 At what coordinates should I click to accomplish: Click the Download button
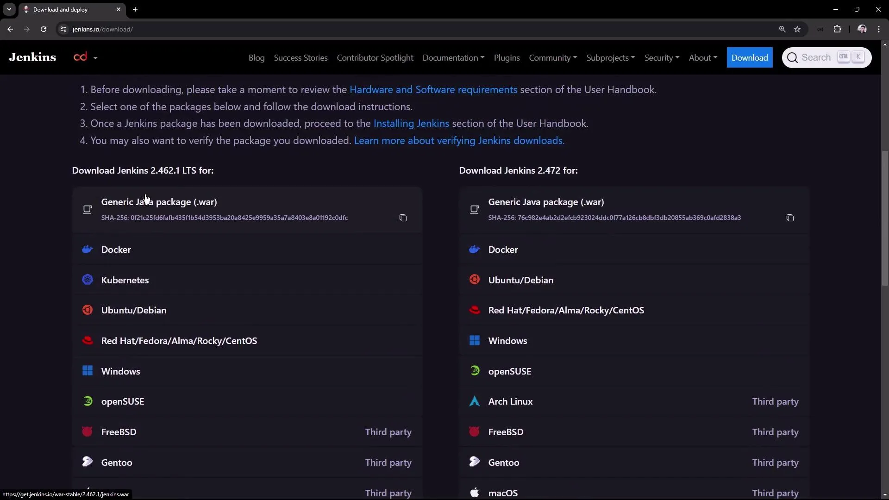click(750, 57)
